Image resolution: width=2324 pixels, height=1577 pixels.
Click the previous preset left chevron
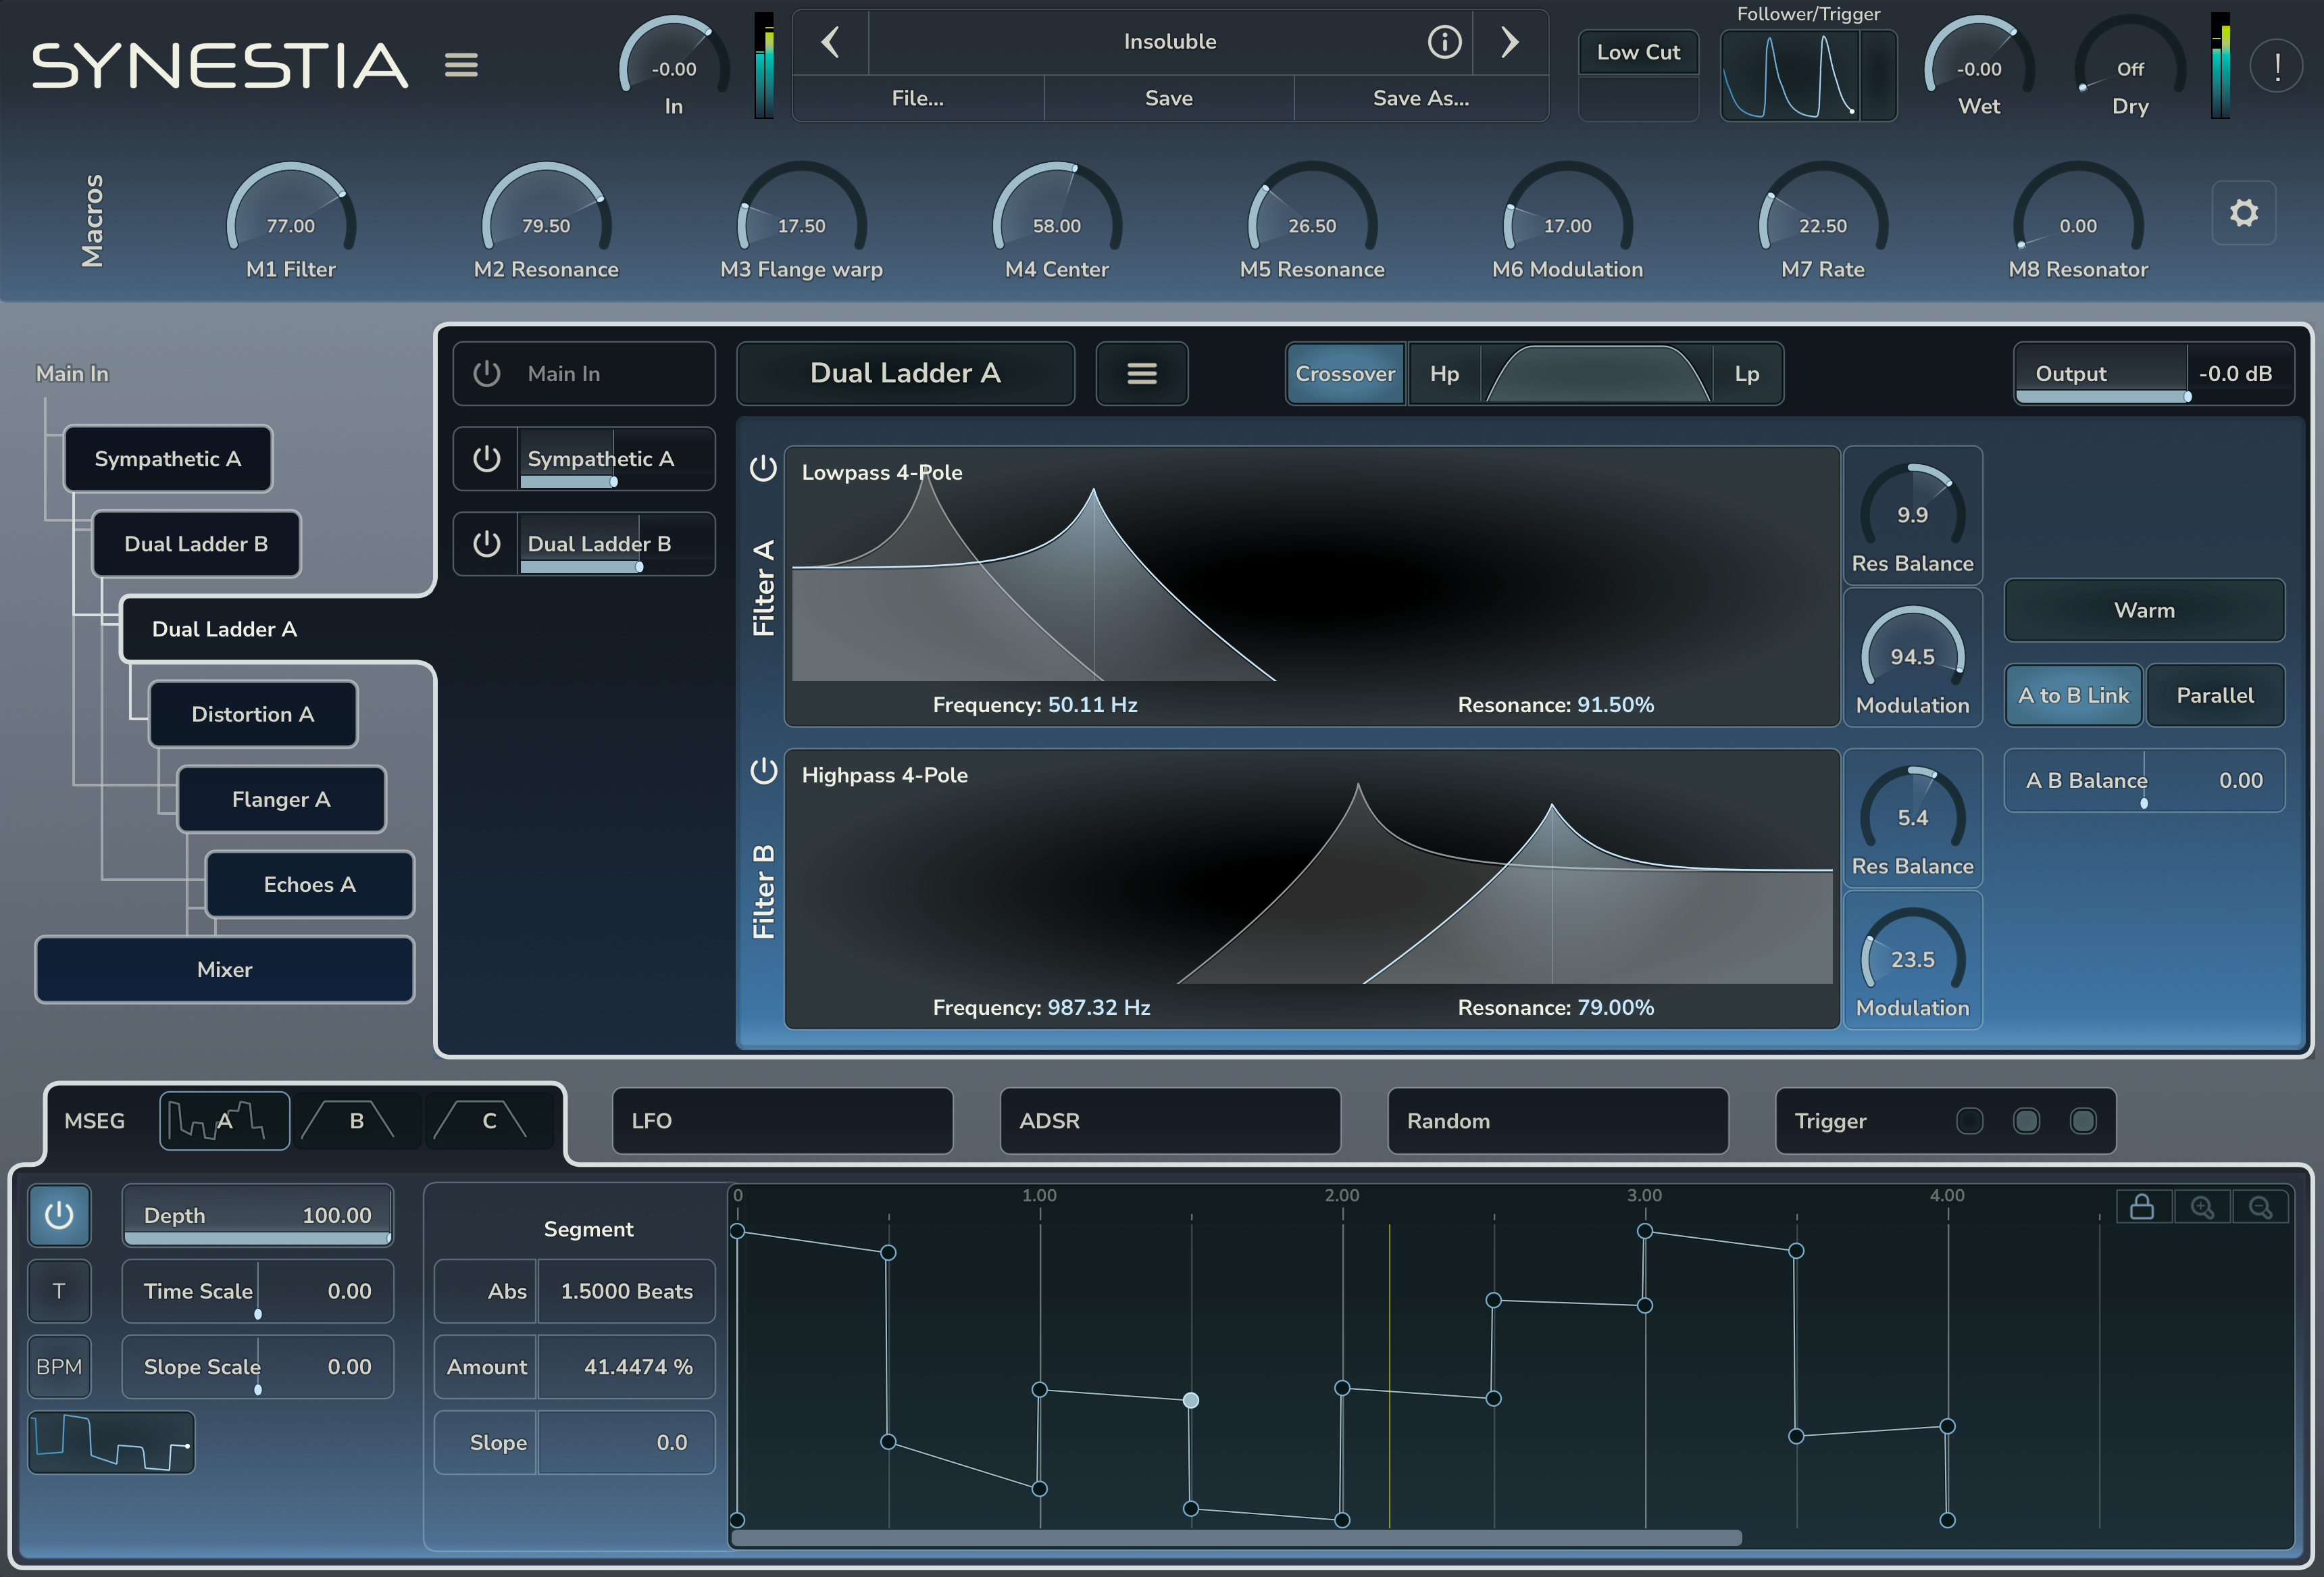click(x=830, y=42)
